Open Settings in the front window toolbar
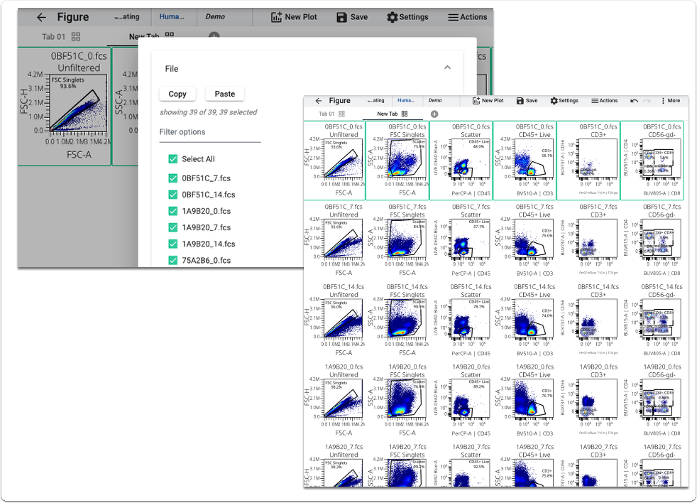This screenshot has height=503, width=697. coord(564,101)
